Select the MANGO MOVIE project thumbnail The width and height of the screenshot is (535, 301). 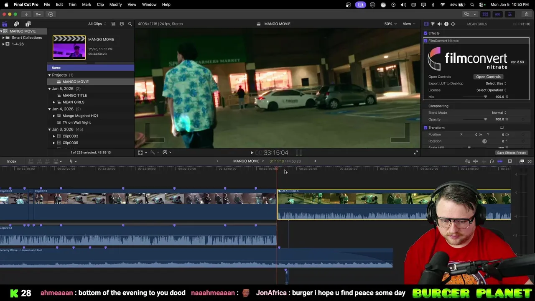(69, 47)
